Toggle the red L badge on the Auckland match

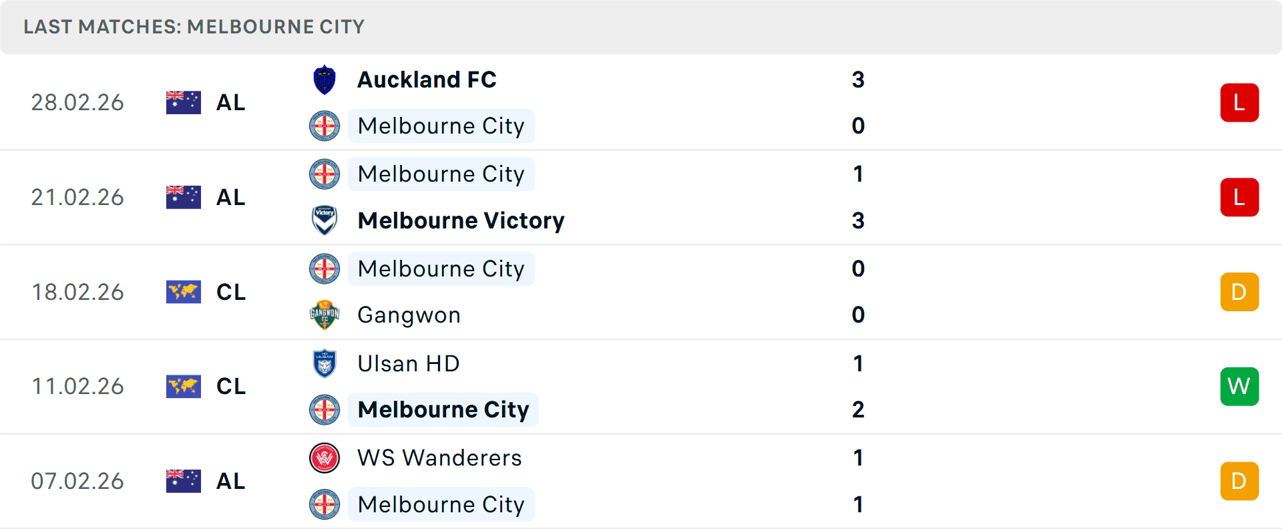click(1240, 102)
